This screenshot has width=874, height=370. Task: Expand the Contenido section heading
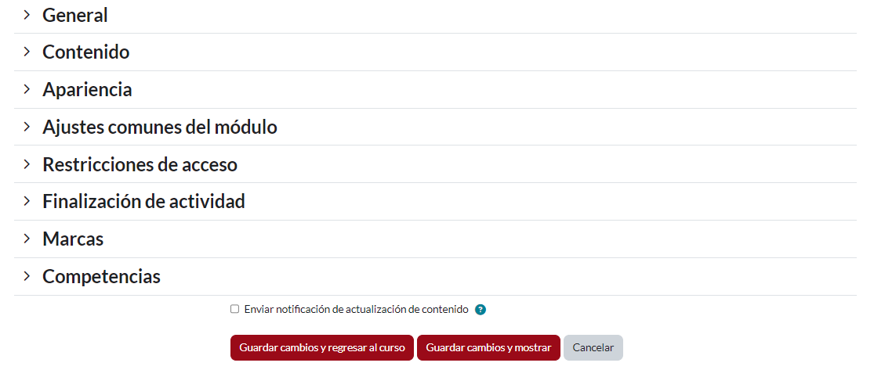tap(86, 52)
